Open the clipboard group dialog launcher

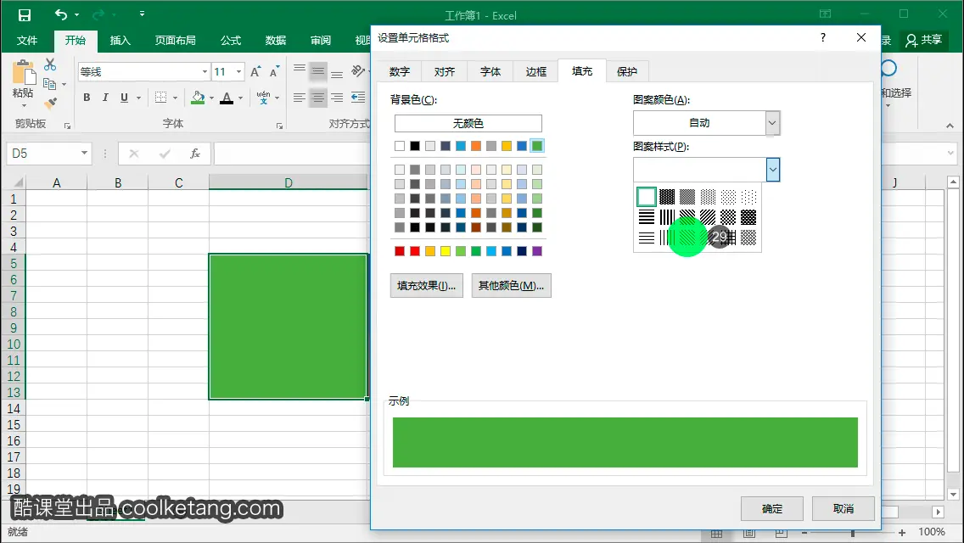68,126
